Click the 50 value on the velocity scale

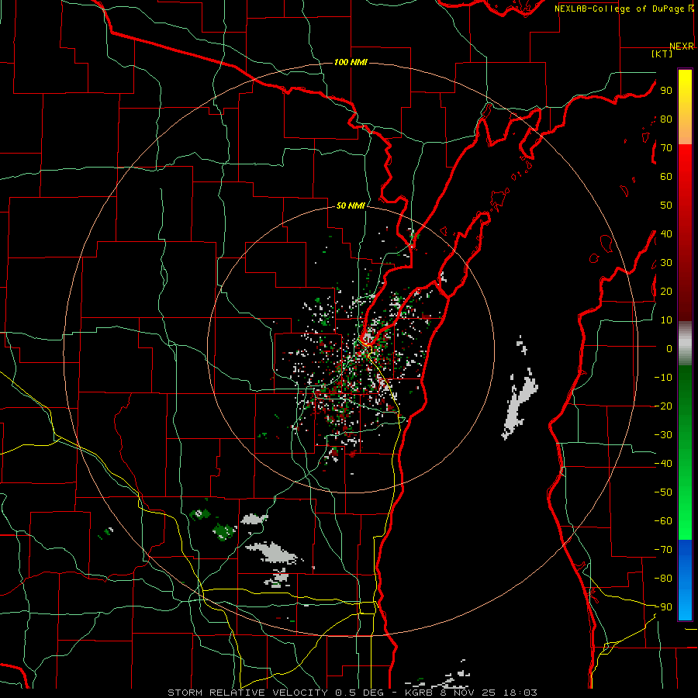666,206
